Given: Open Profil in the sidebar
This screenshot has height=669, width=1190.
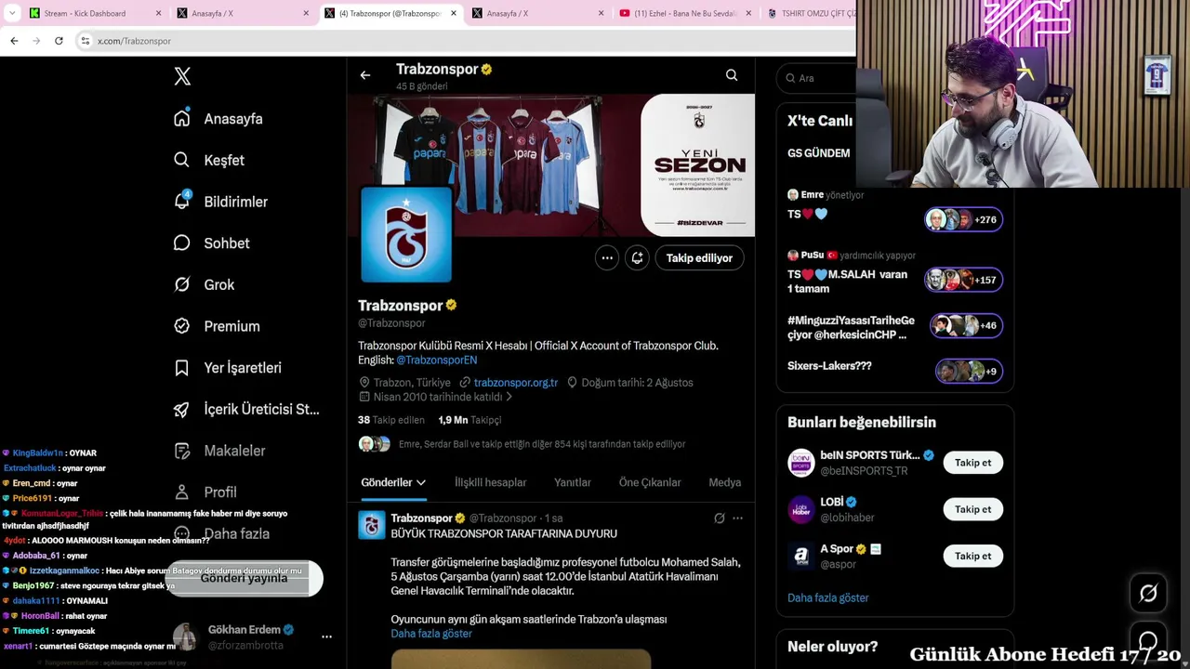Looking at the screenshot, I should tap(205, 492).
